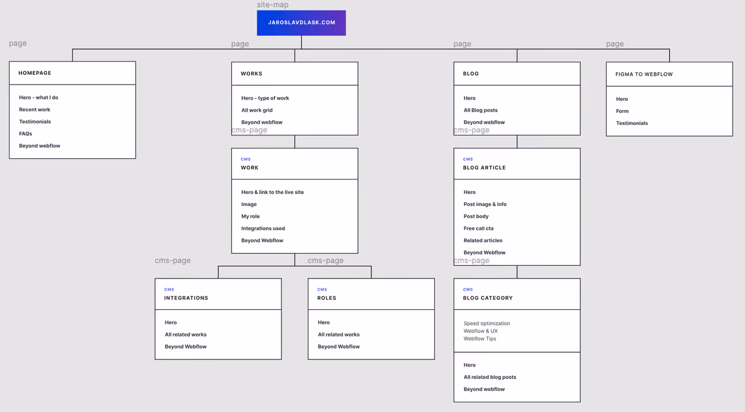Select the BLOG CATEGORY card title
Viewport: 745px width, 412px height.
click(488, 298)
